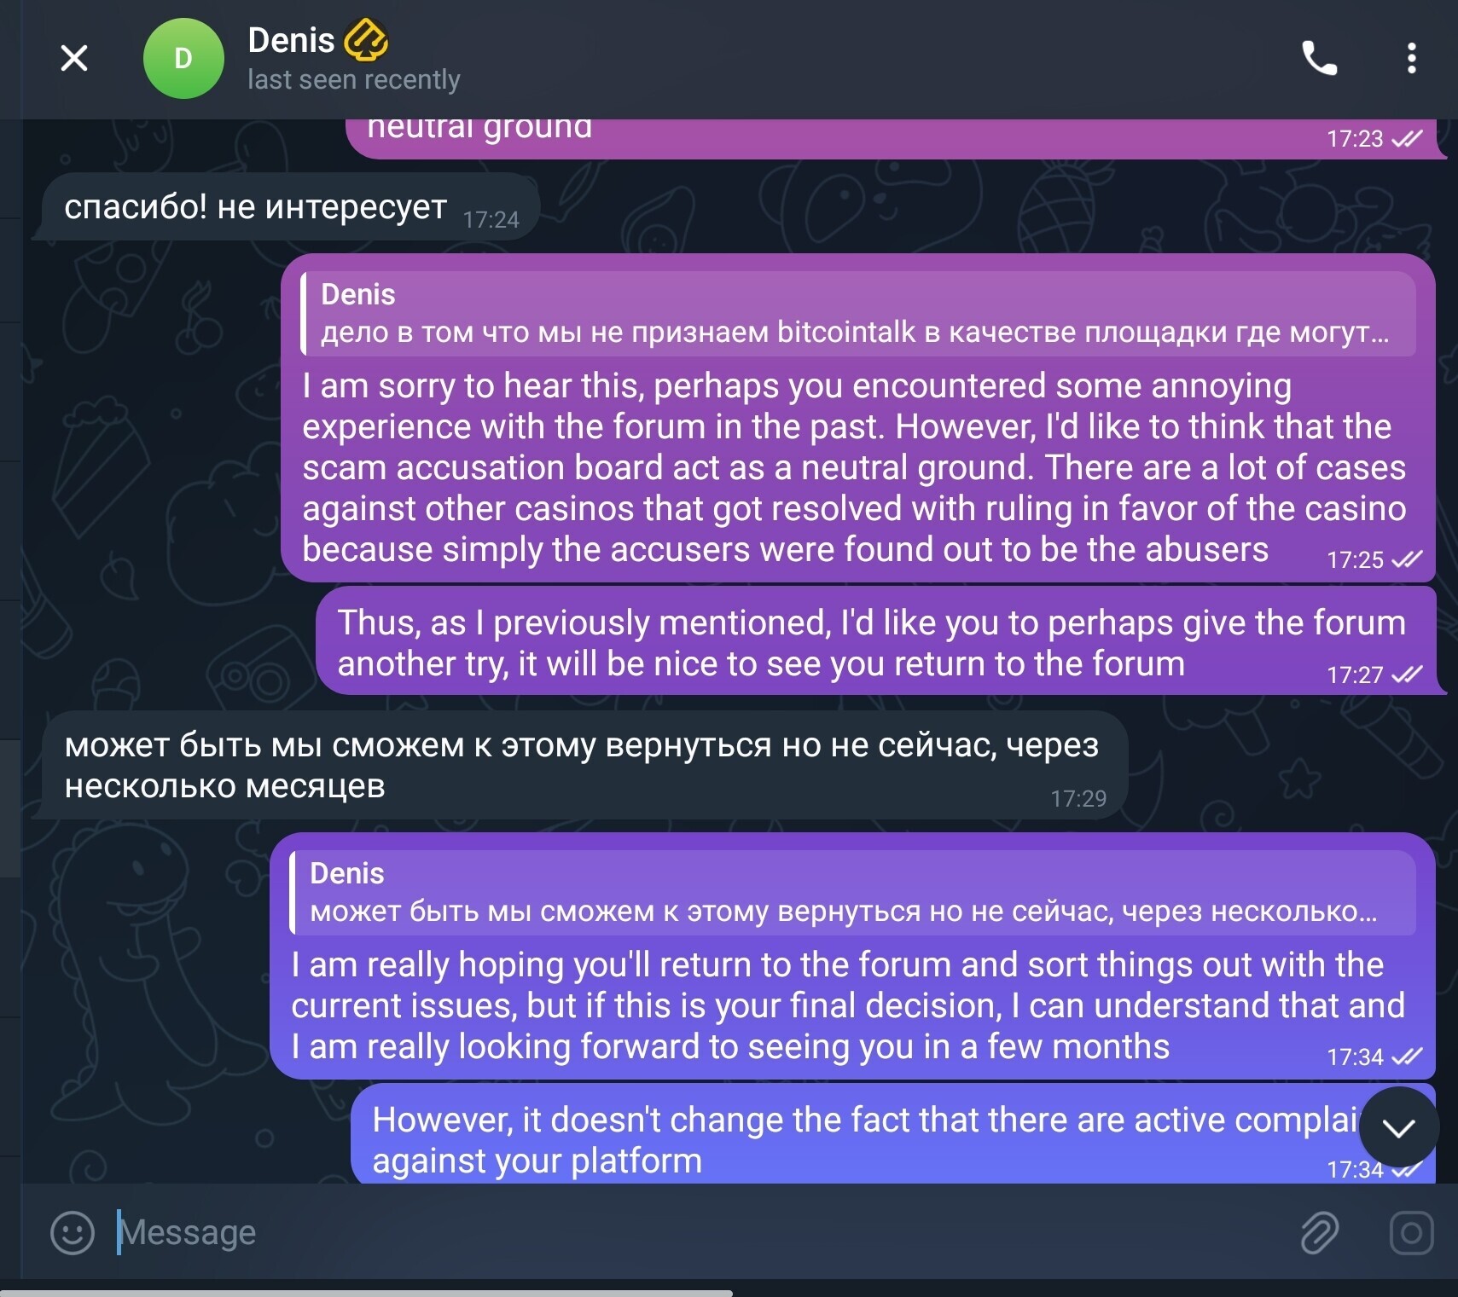Start a voice call with Denis
This screenshot has height=1297, width=1458.
pyautogui.click(x=1319, y=58)
